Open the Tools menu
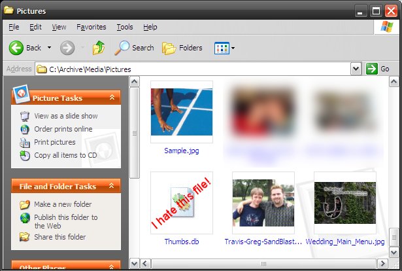This screenshot has width=402, height=271. (x=125, y=27)
